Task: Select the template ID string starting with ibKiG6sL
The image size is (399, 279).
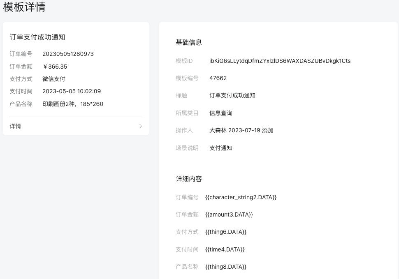Action: pos(280,61)
